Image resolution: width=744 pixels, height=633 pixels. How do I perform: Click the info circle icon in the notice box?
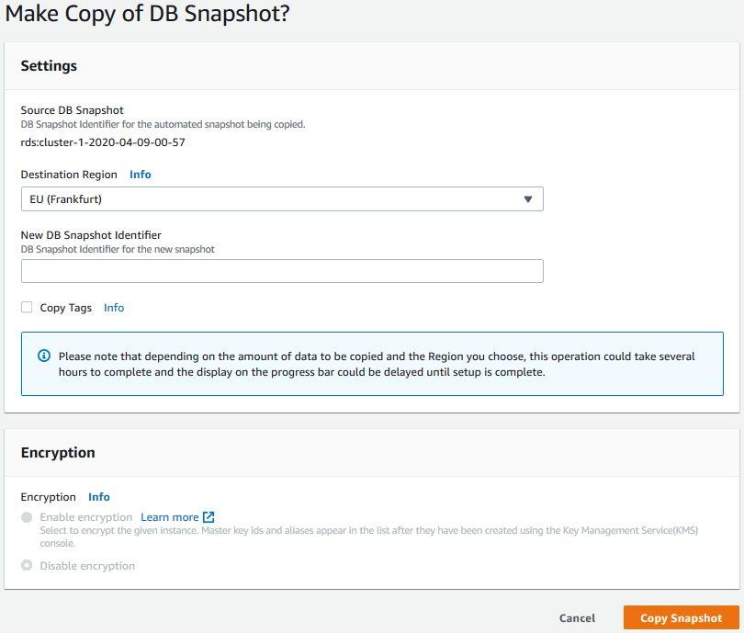[44, 356]
